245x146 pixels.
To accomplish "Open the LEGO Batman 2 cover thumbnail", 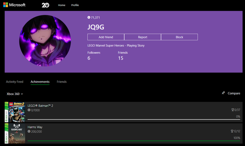I will coord(17,112).
